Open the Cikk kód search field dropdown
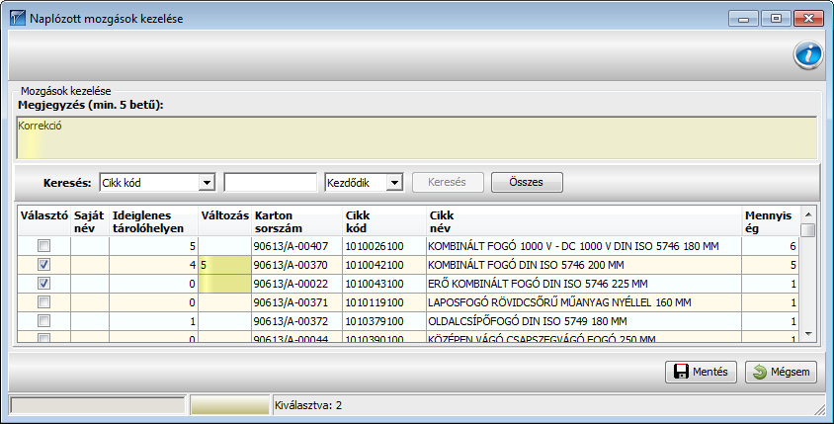Viewport: 834px width, 424px height. [207, 183]
